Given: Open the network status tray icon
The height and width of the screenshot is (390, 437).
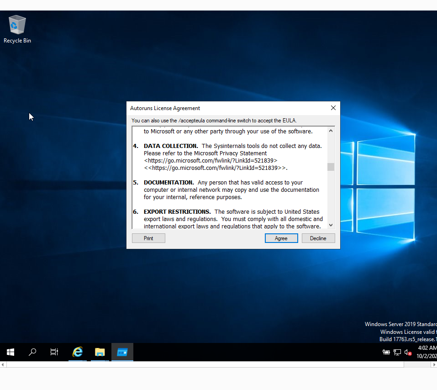Looking at the screenshot, I should click(397, 353).
